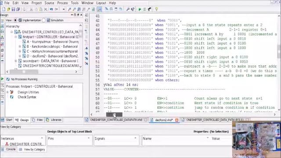Open the Name column dropdown in Properties
The height and width of the screenshot is (158, 281).
208,138
